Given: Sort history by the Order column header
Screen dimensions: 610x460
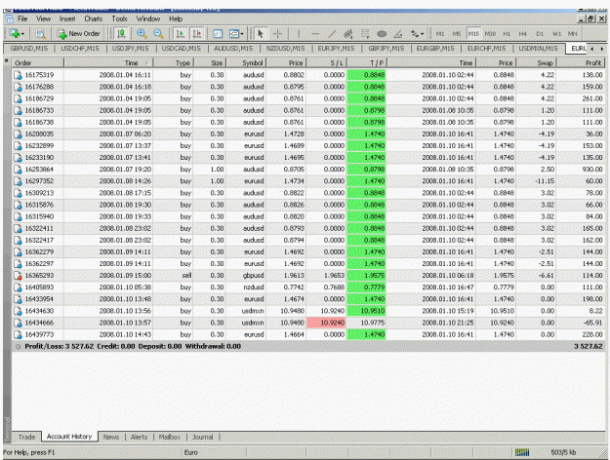Looking at the screenshot, I should 38,63.
